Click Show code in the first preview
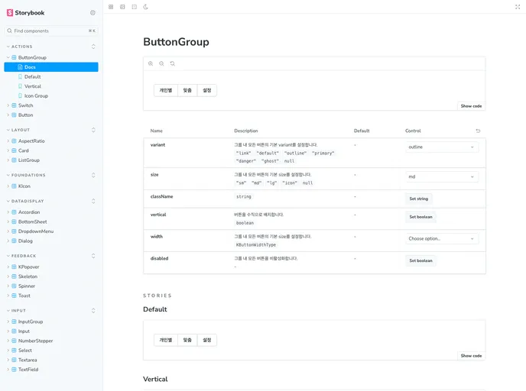Screen dimensions: 526x391 pyautogui.click(x=471, y=106)
